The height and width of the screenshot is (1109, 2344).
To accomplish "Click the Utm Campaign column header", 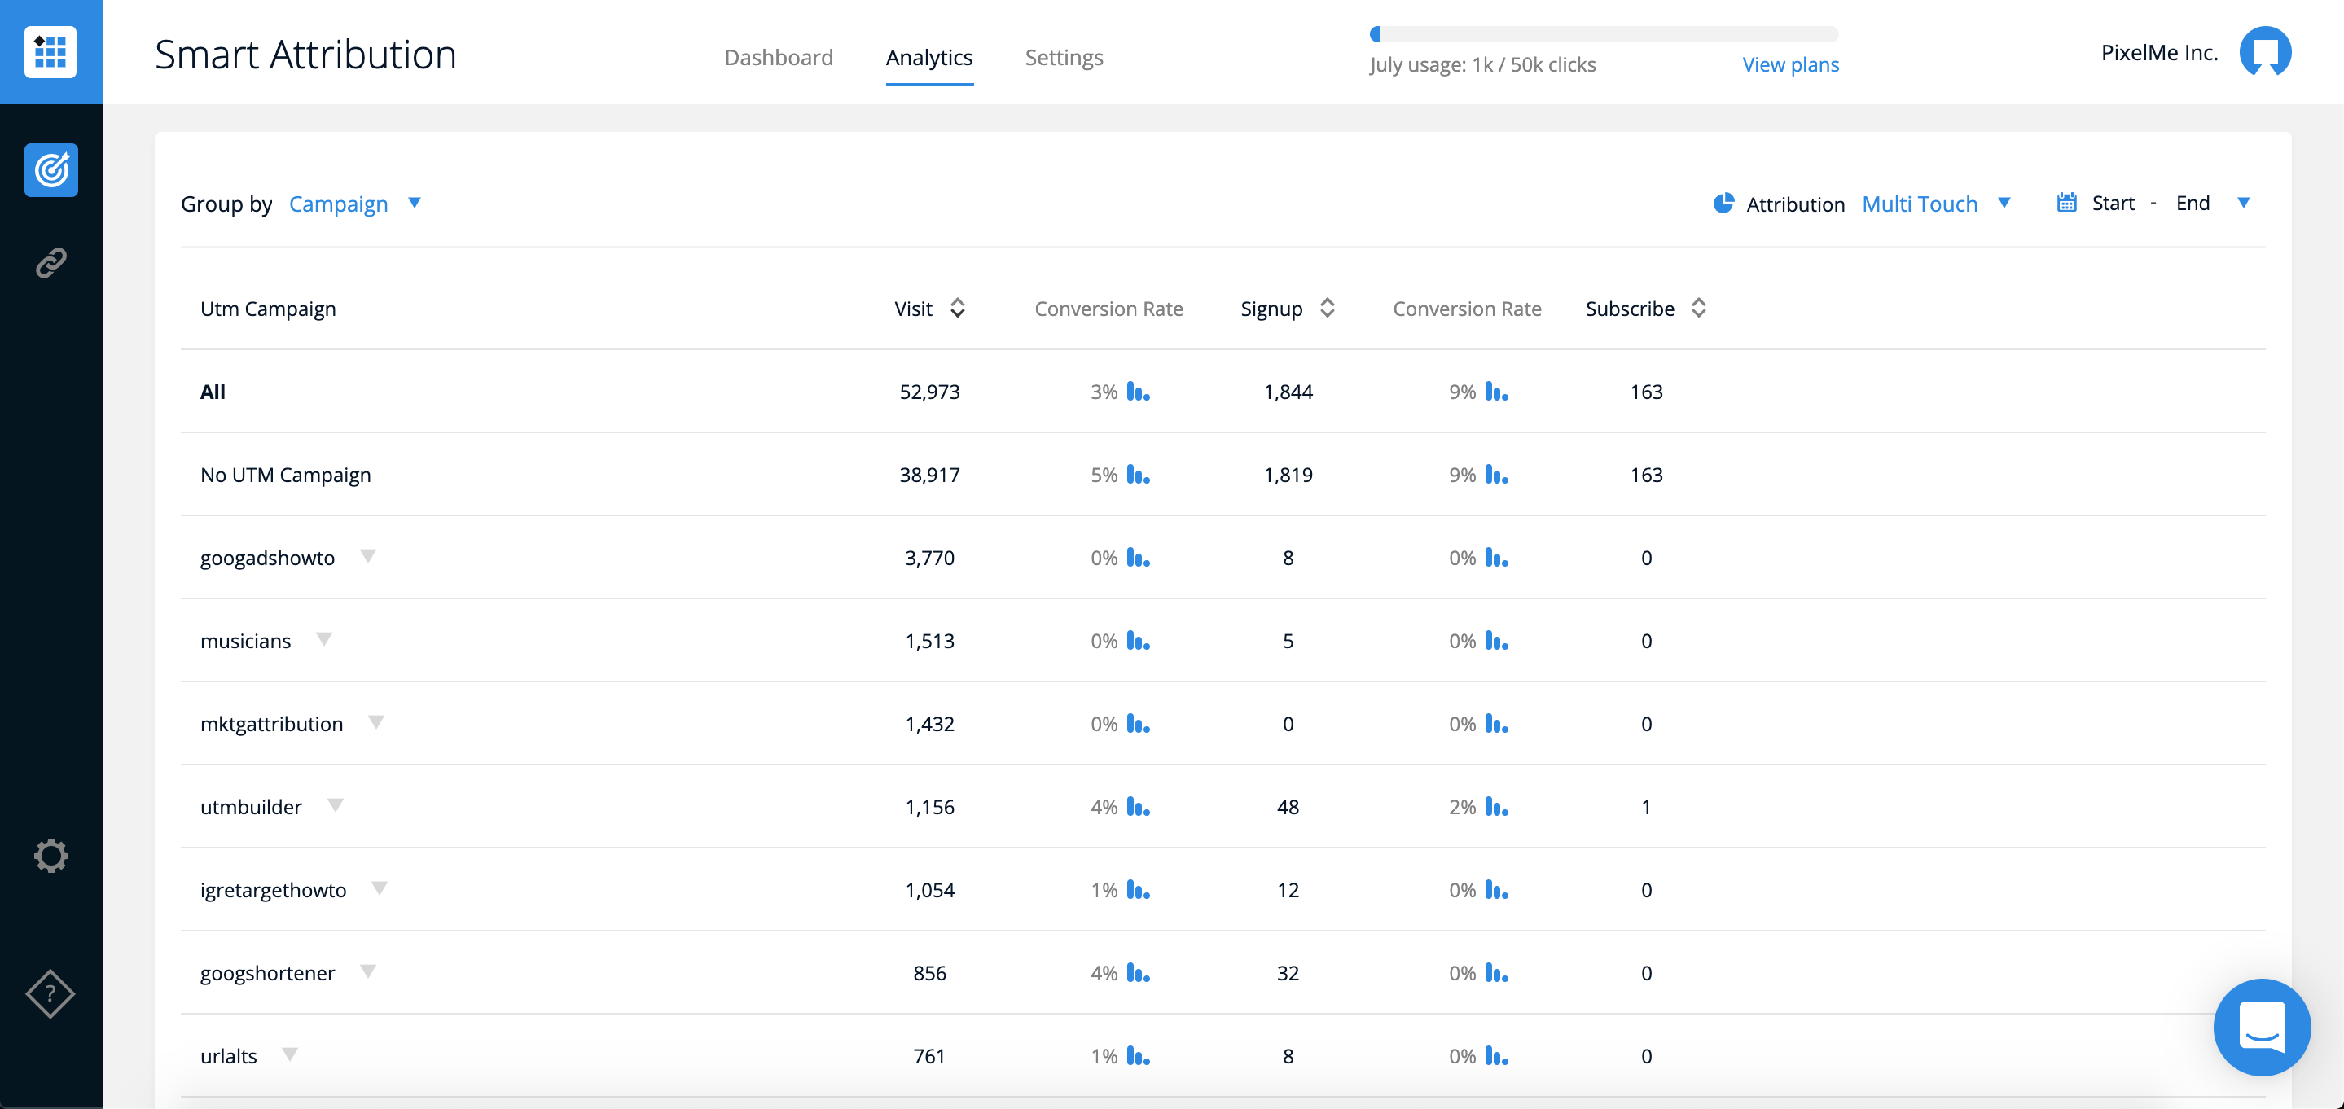I will 267,309.
